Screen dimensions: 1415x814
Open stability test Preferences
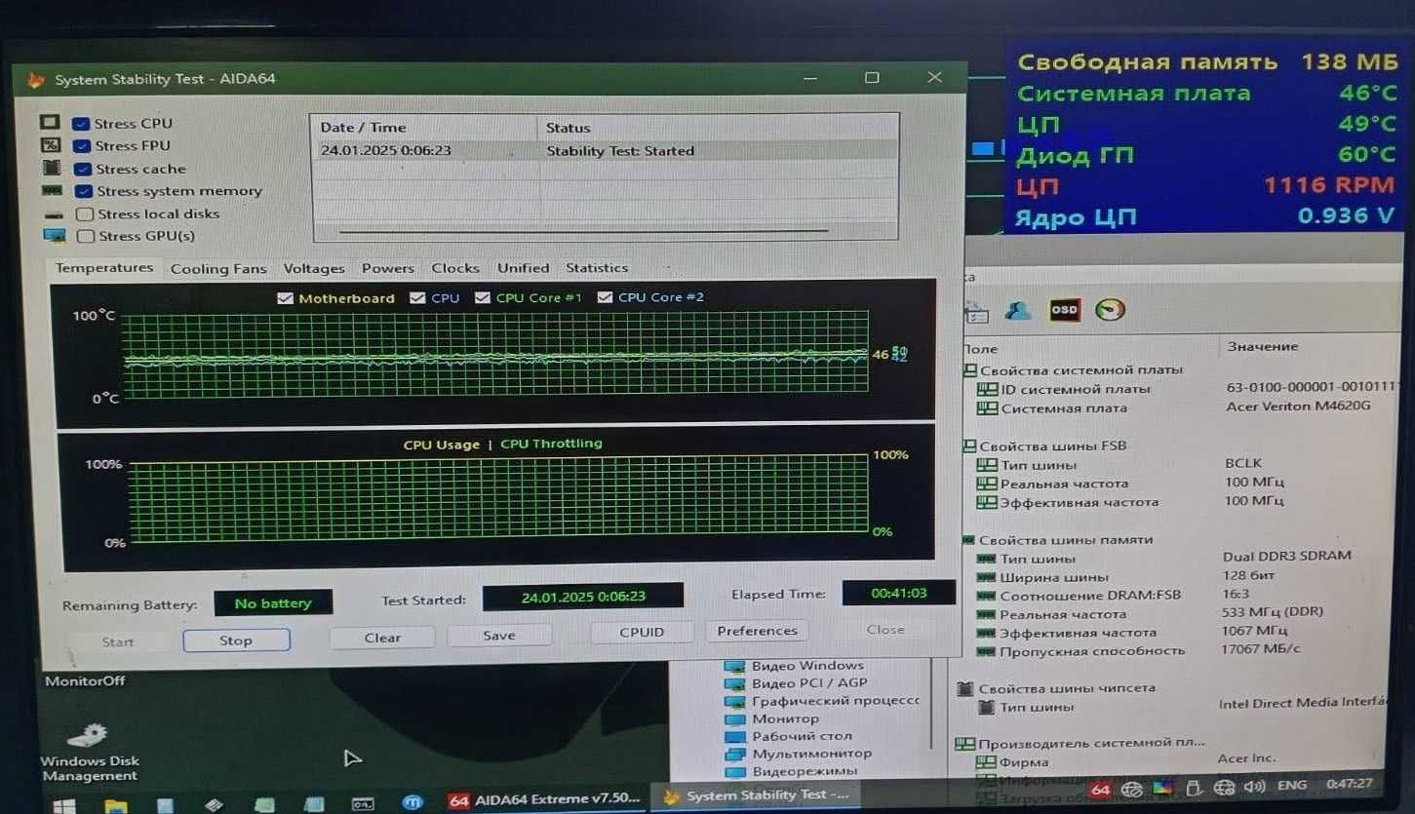pyautogui.click(x=758, y=631)
